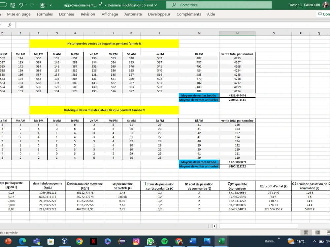Click the horizontal scrollbar thumb

(x=258, y=226)
